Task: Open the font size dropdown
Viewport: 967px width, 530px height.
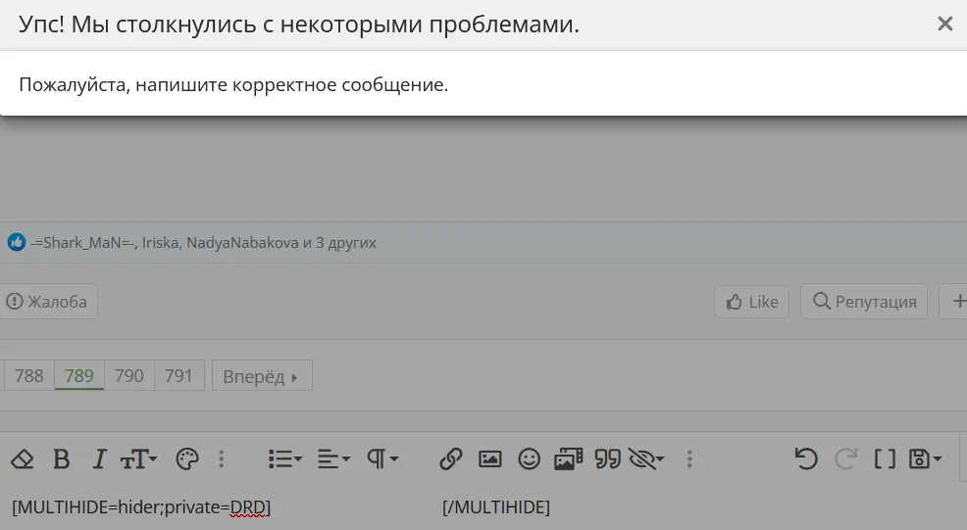Action: (138, 459)
